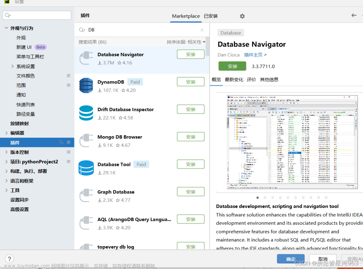363x269 pixels.
Task: Click the settings sidebar search icon
Action: click(x=8, y=15)
